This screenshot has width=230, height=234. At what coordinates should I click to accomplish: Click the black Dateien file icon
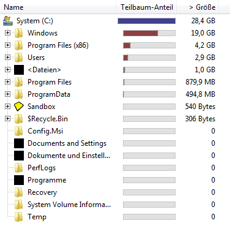pyautogui.click(x=19, y=70)
